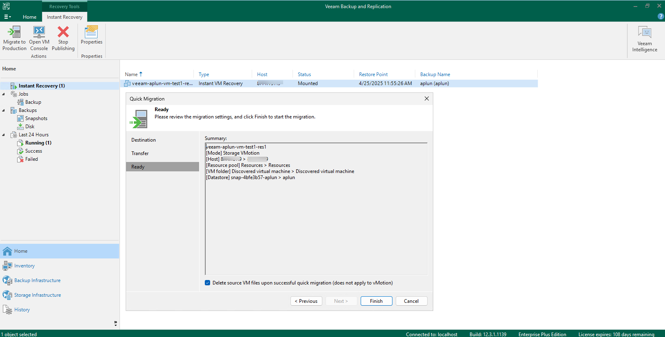Cancel the Quick Migration wizard
The image size is (665, 337).
click(412, 301)
